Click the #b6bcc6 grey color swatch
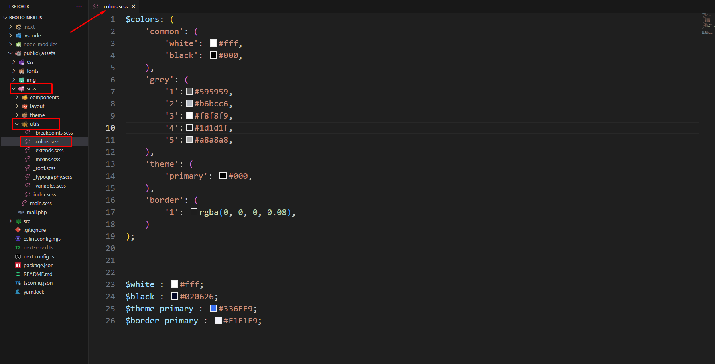Viewport: 715px width, 364px height. 189,103
